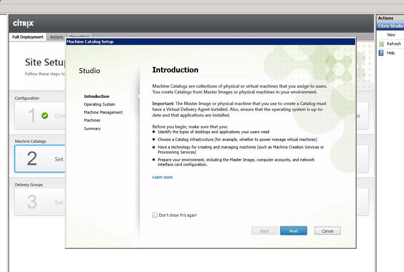Click the green checkmark on Configuration step 1
The height and width of the screenshot is (272, 404).
[x=45, y=116]
